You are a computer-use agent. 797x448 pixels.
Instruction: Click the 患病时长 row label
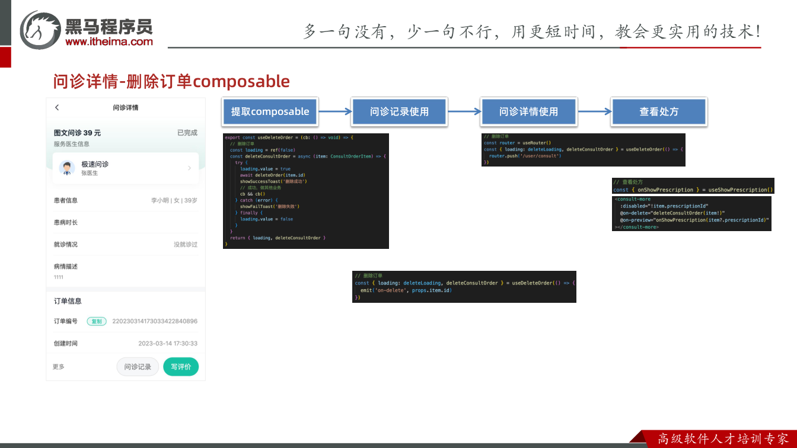(x=65, y=222)
